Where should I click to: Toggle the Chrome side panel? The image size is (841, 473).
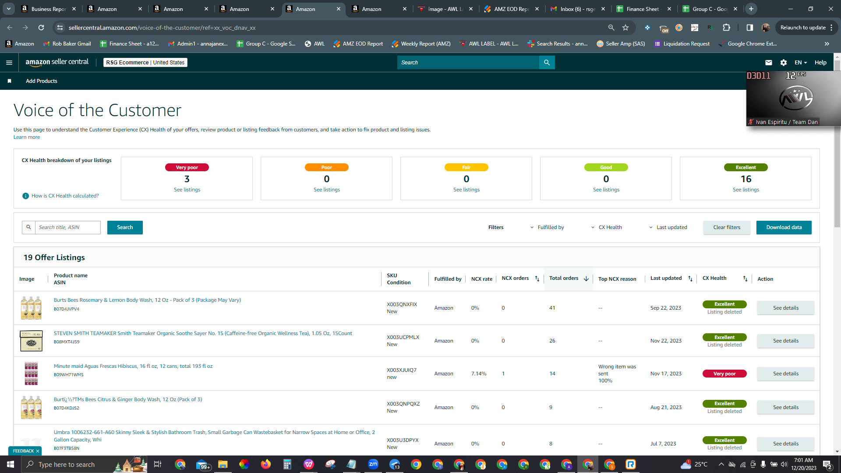[x=749, y=28]
